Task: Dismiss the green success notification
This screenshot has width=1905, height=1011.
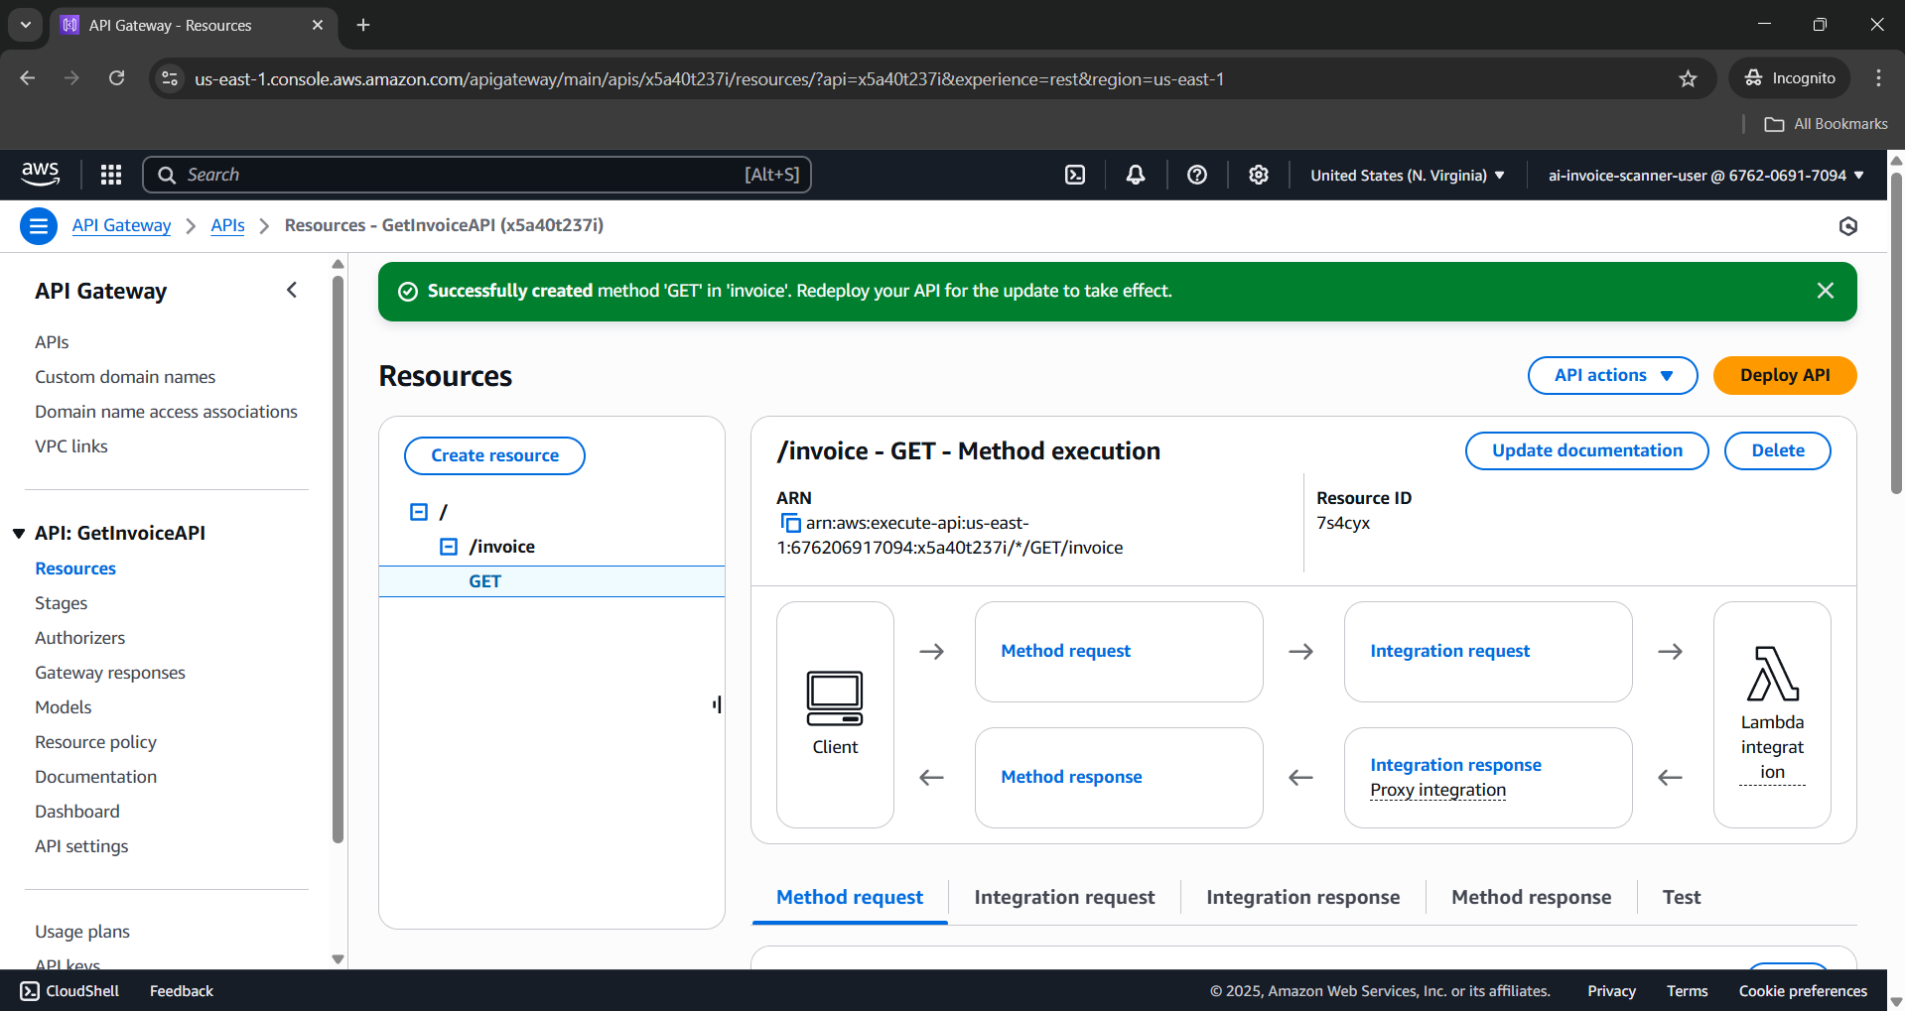Action: click(x=1825, y=291)
